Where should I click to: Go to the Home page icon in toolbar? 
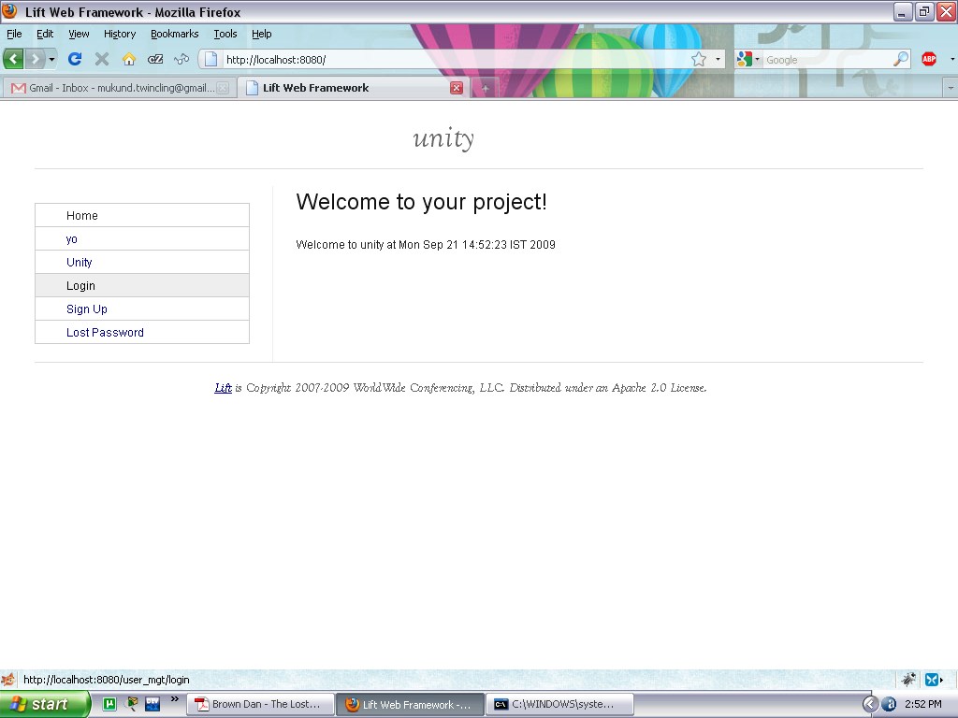coord(129,59)
